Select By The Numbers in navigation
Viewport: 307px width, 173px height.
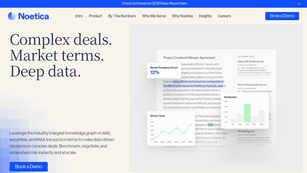(x=122, y=16)
